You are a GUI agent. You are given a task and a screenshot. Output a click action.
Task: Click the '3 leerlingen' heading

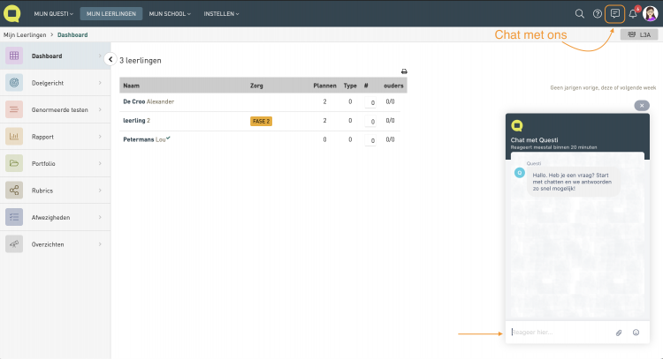(141, 60)
